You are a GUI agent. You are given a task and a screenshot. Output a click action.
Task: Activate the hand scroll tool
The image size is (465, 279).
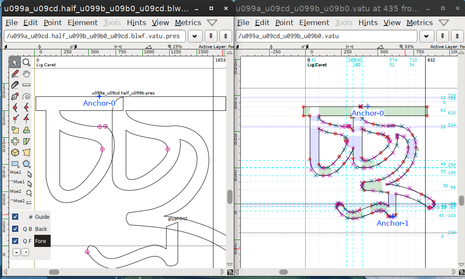point(26,74)
